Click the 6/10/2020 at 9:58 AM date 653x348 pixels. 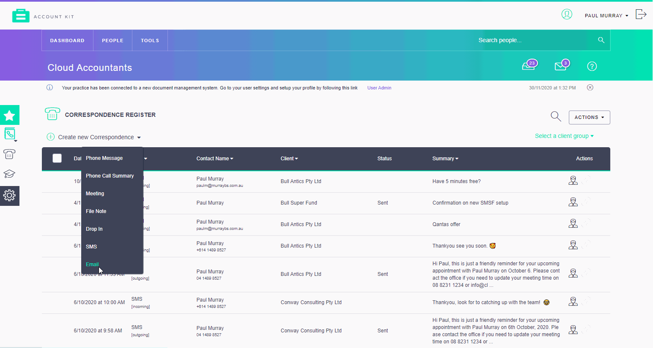click(98, 331)
